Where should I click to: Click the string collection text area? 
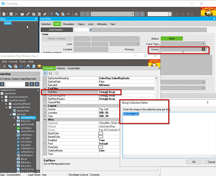(x=169, y=135)
